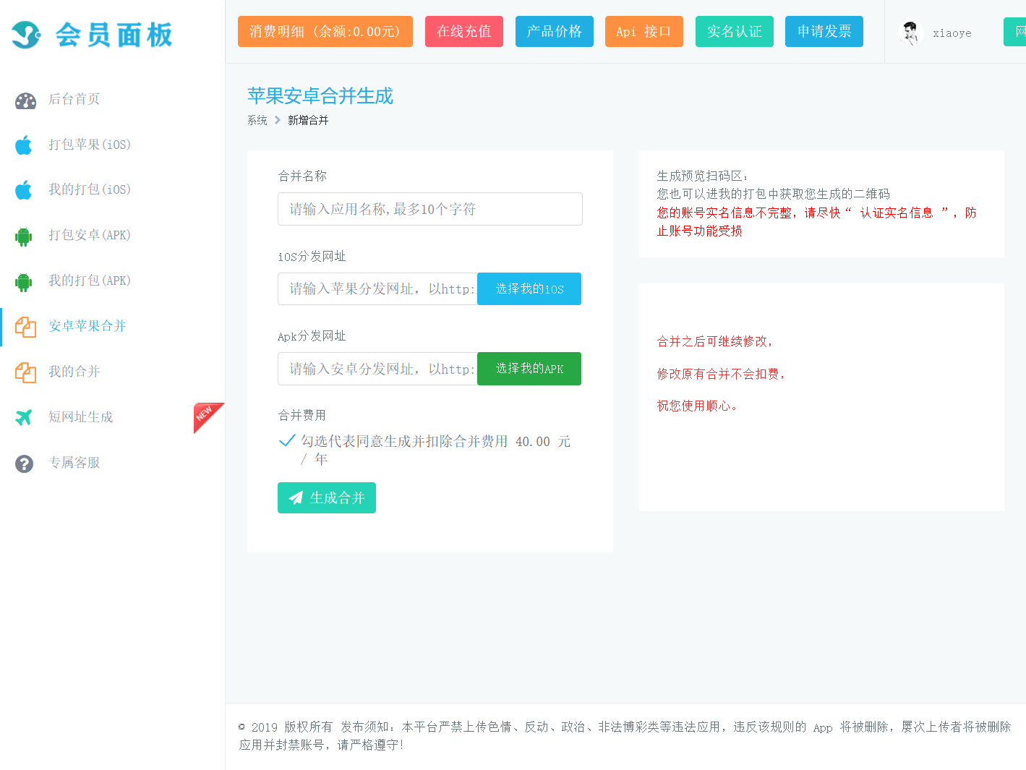Click the merge icon beside 我的合并
The height and width of the screenshot is (770, 1026).
(x=25, y=372)
